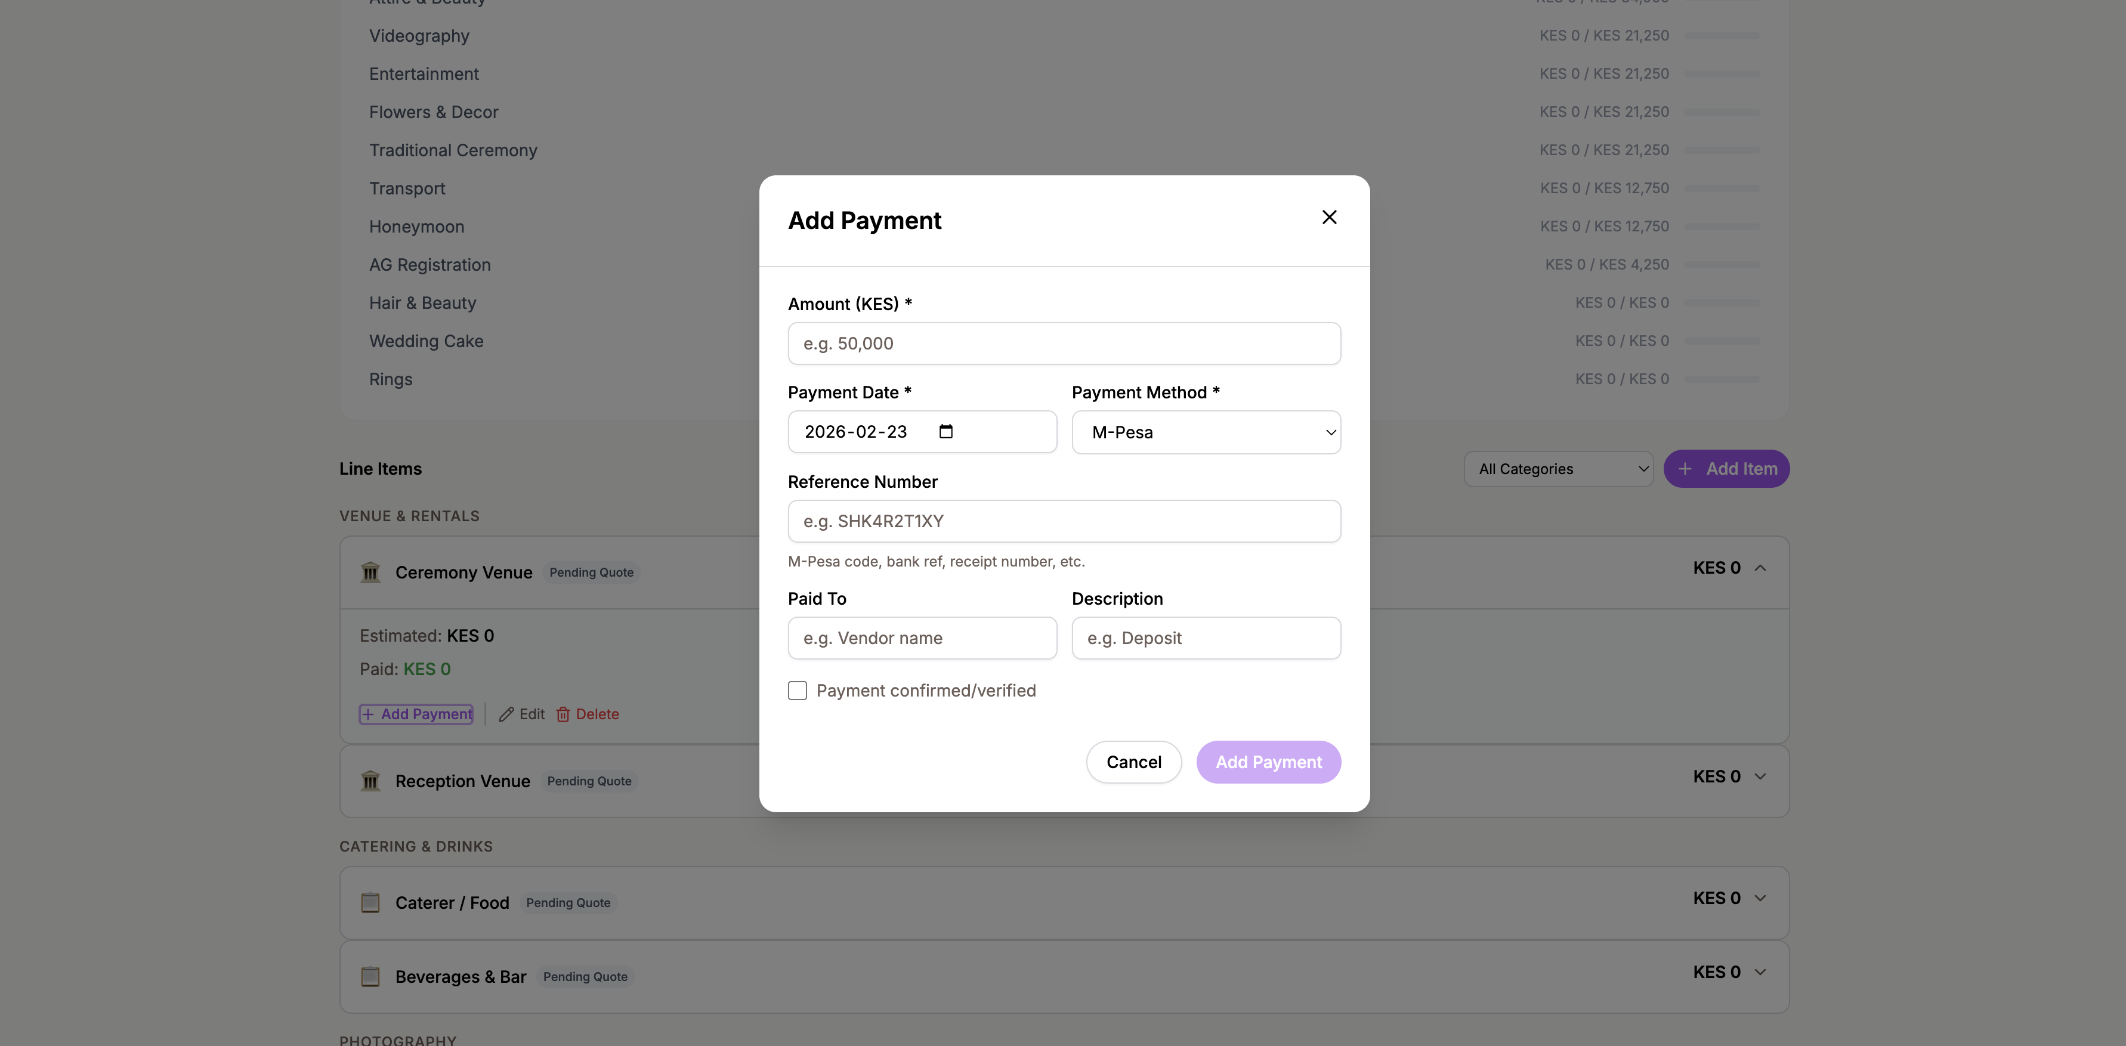
Task: Open the calendar icon in Payment Date field
Action: 946,431
